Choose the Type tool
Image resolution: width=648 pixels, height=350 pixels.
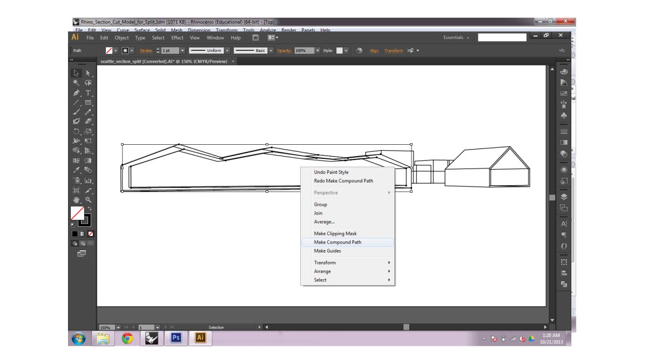[88, 93]
